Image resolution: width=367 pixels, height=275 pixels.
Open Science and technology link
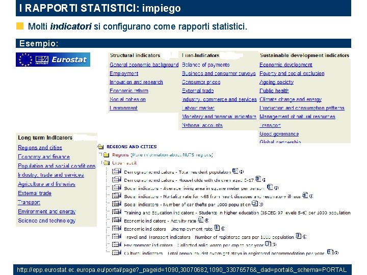pyautogui.click(x=46, y=221)
